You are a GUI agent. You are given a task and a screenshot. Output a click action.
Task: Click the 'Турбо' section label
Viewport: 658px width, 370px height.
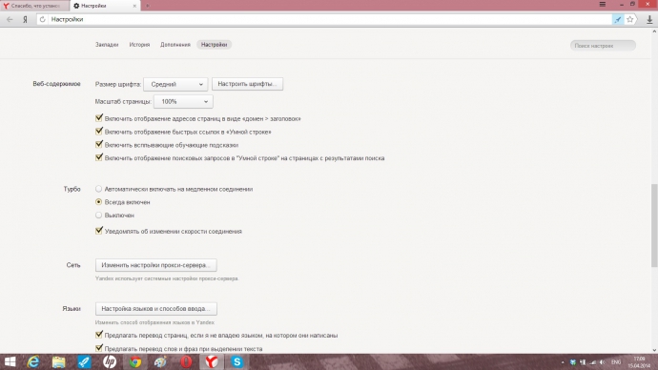[72, 189]
